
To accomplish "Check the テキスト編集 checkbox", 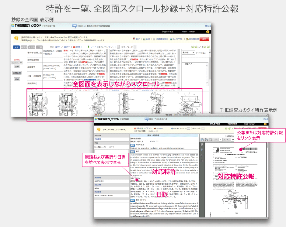I will click(135, 131).
